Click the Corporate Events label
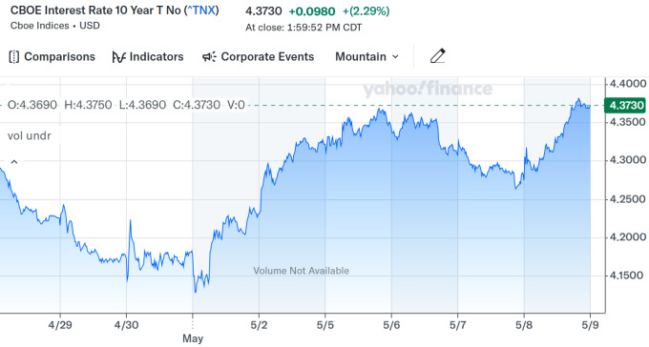The image size is (649, 347). [267, 56]
